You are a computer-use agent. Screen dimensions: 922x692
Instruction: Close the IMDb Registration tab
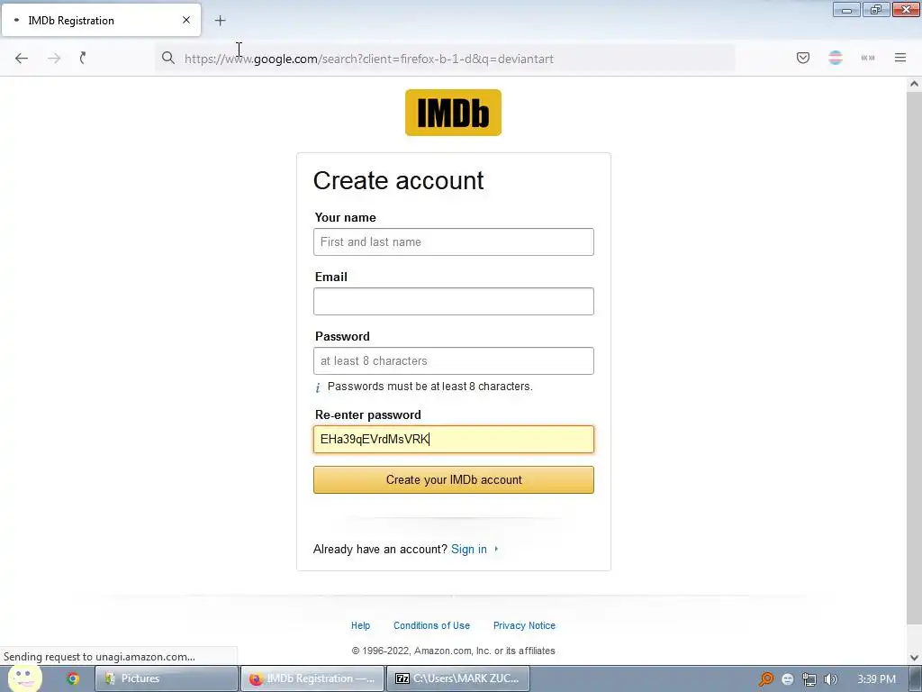(x=186, y=20)
